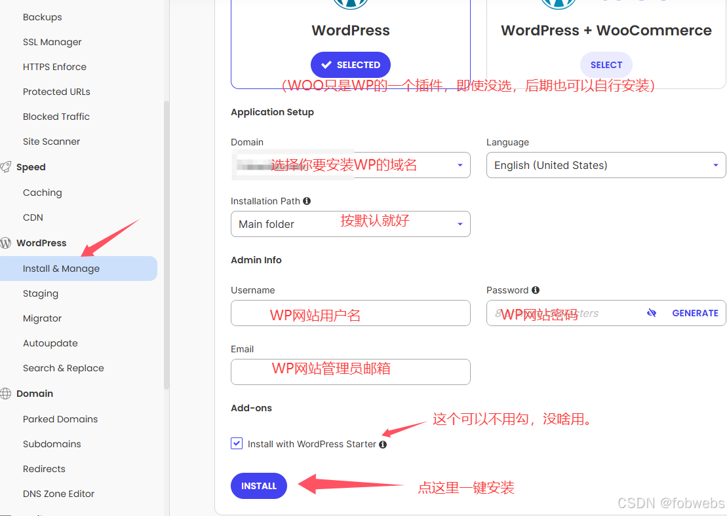Click the WordPress Starter info icon
727x516 pixels.
[x=382, y=445]
